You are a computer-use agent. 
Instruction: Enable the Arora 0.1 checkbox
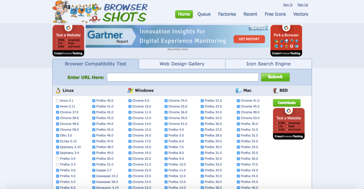58,101
